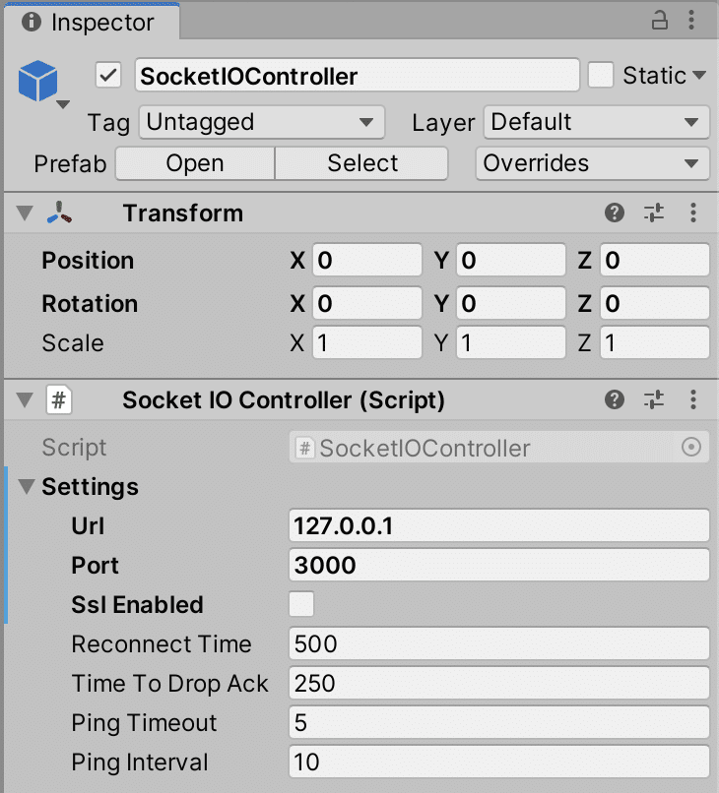Collapse the Settings foldout
This screenshot has height=793, width=719.
26,487
